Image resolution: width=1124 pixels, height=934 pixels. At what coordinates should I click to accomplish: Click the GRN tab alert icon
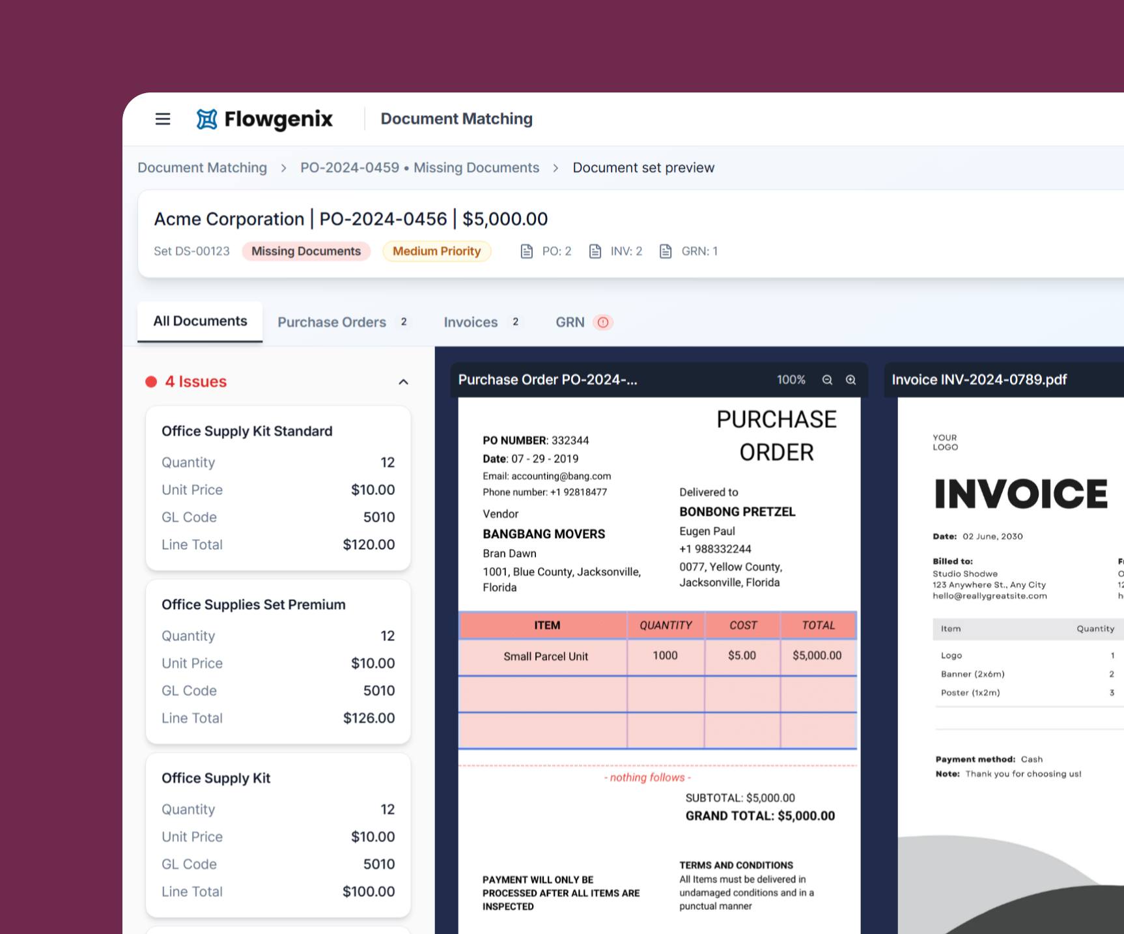pos(603,322)
